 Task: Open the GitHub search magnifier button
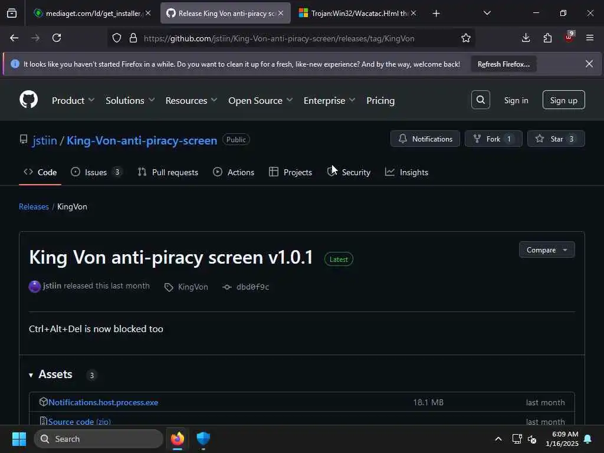(x=480, y=100)
